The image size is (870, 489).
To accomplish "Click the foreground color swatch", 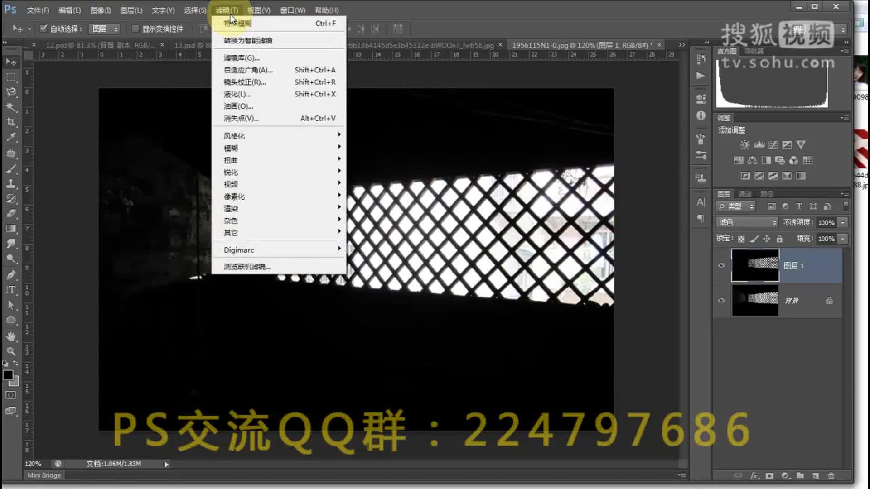I will coord(8,375).
